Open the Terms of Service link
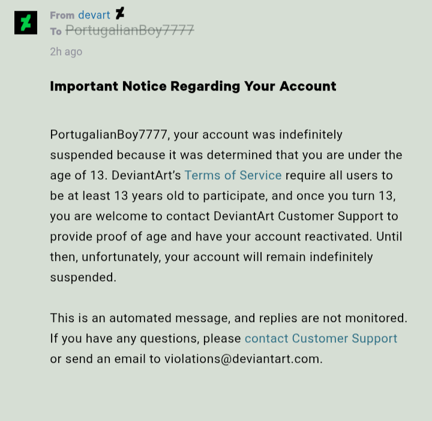The image size is (432, 421). coord(233,175)
